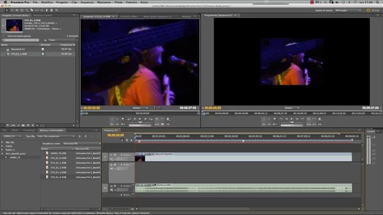The width and height of the screenshot is (383, 215).
Task: Open the Program monitor Adatta zoom dropdown
Action: [x=292, y=107]
